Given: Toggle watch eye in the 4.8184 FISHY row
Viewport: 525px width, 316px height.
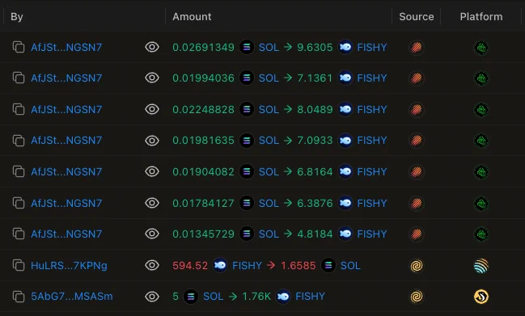Looking at the screenshot, I should [152, 234].
